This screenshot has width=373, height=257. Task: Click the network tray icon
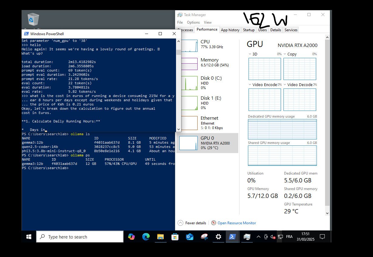(x=280, y=237)
